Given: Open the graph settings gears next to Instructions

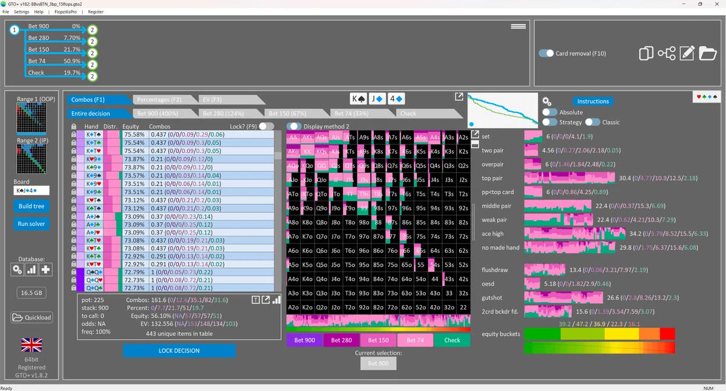Looking at the screenshot, I should coord(546,101).
